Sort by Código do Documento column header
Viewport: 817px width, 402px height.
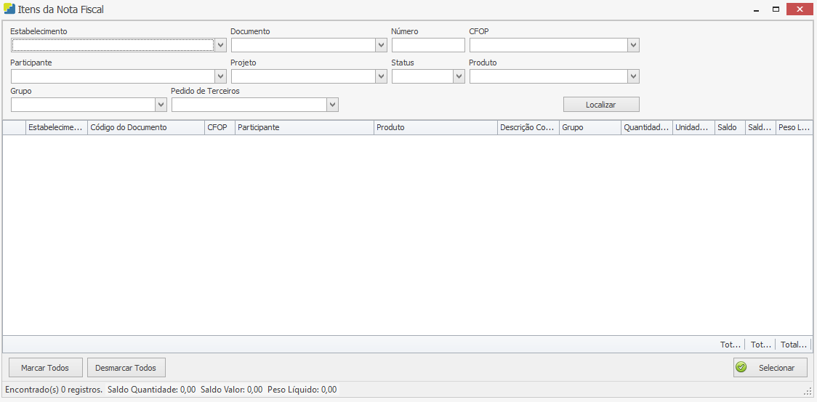pyautogui.click(x=145, y=127)
